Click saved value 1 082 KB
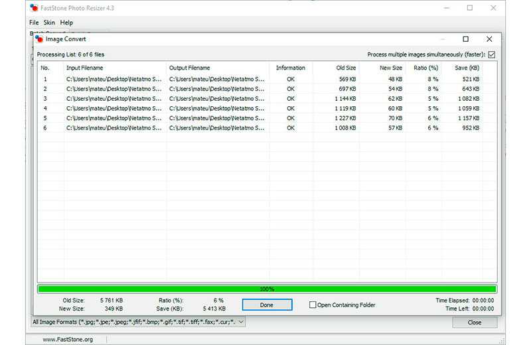Image resolution: width=531 pixels, height=345 pixels. 469,98
